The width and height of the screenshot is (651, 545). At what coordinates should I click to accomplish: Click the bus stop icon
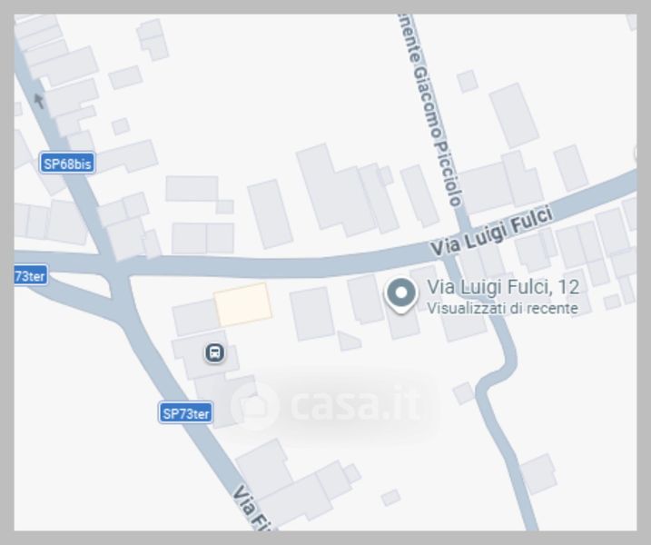(x=214, y=352)
